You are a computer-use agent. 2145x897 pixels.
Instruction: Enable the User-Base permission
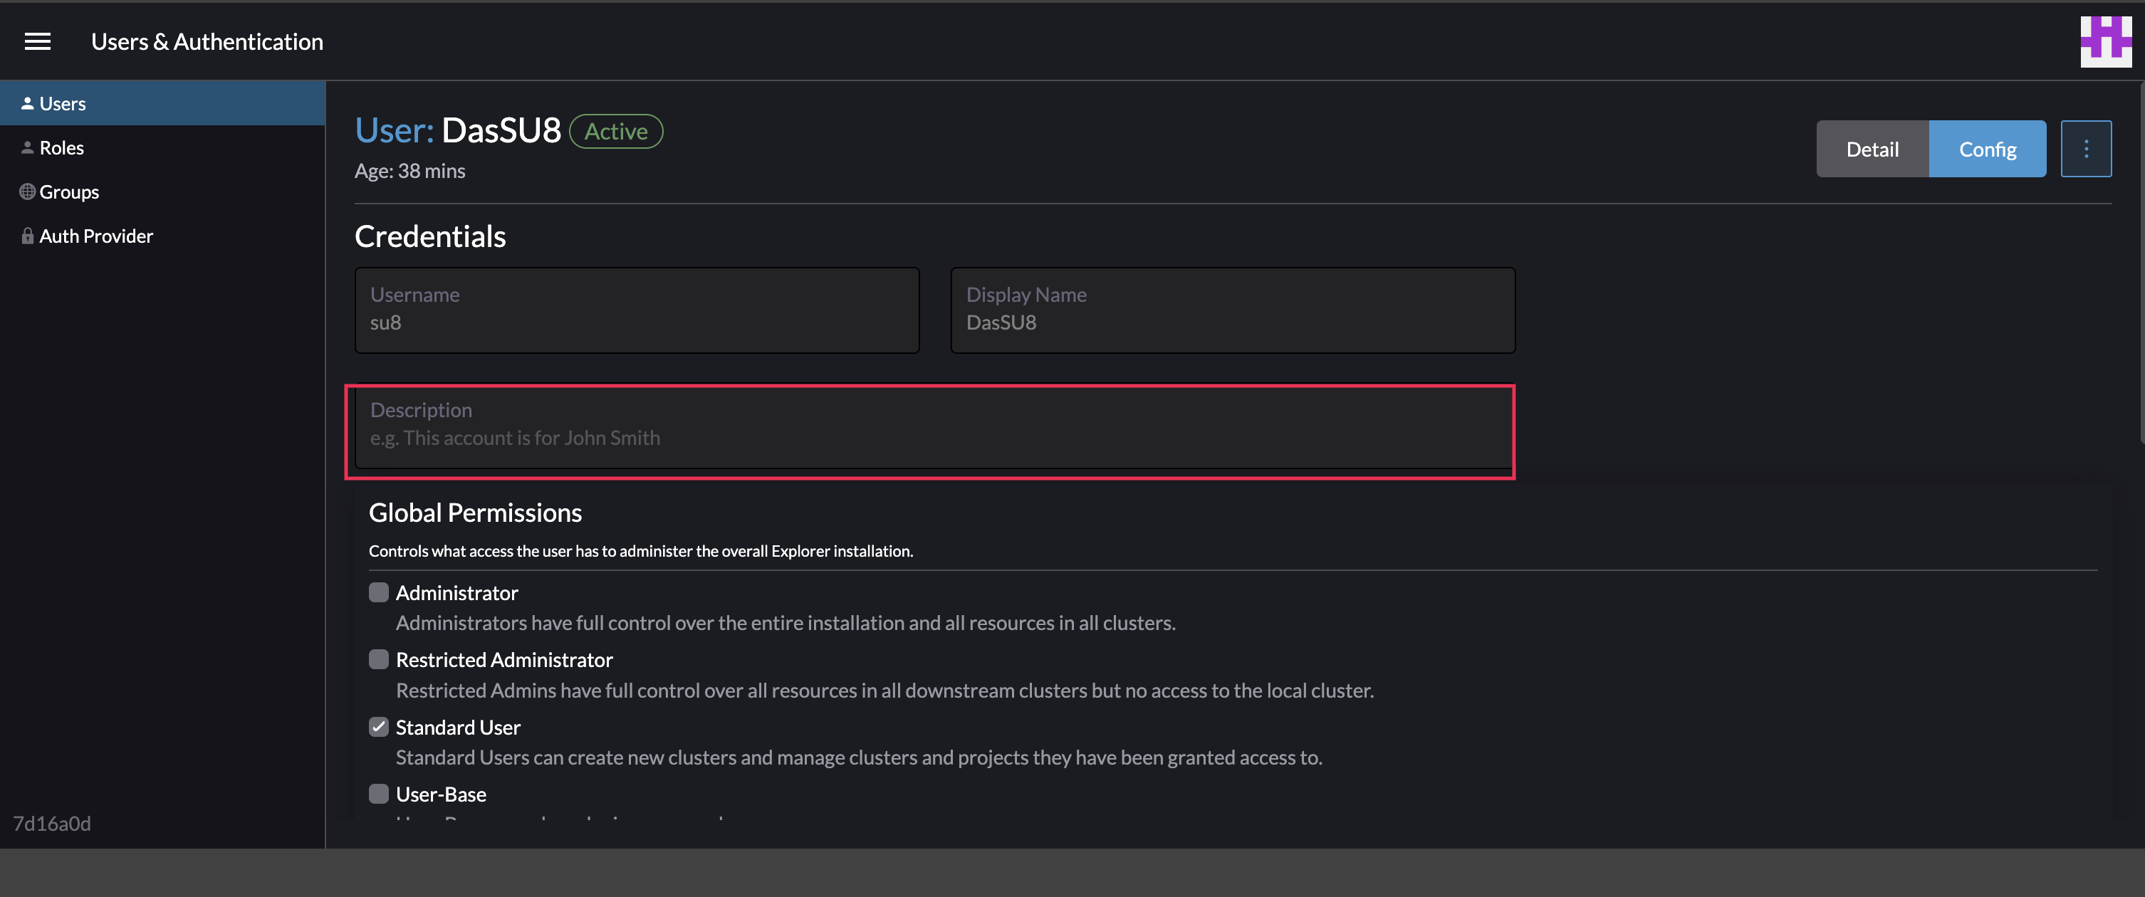pyautogui.click(x=379, y=793)
